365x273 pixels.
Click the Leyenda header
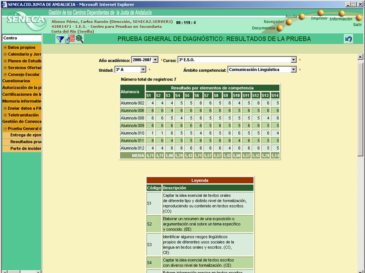point(200,180)
